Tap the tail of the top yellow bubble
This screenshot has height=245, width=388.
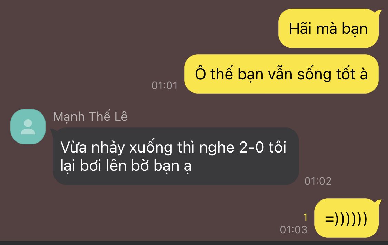(378, 12)
